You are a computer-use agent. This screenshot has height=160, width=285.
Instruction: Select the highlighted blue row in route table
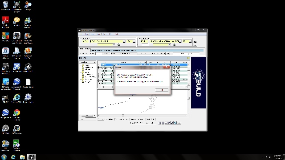[x=144, y=64]
